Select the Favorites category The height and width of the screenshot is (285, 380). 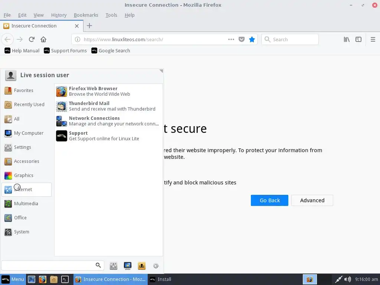pos(26,91)
